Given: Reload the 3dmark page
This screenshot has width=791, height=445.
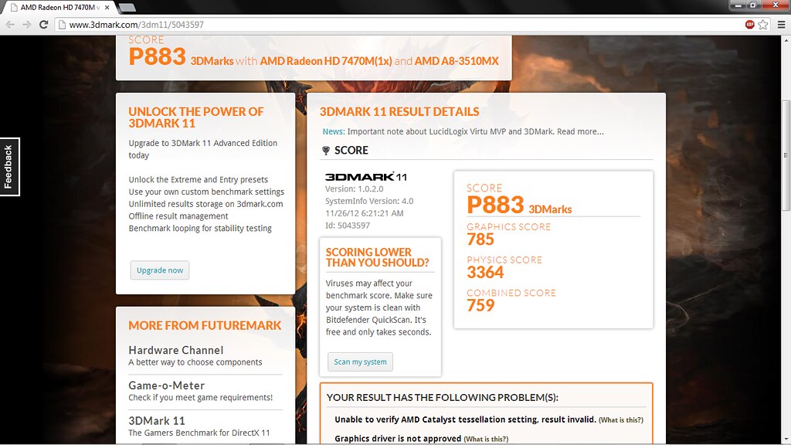Looking at the screenshot, I should [44, 24].
